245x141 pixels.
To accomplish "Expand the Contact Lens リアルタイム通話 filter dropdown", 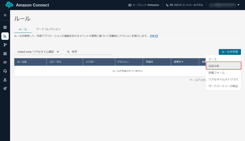I will pyautogui.click(x=38, y=52).
